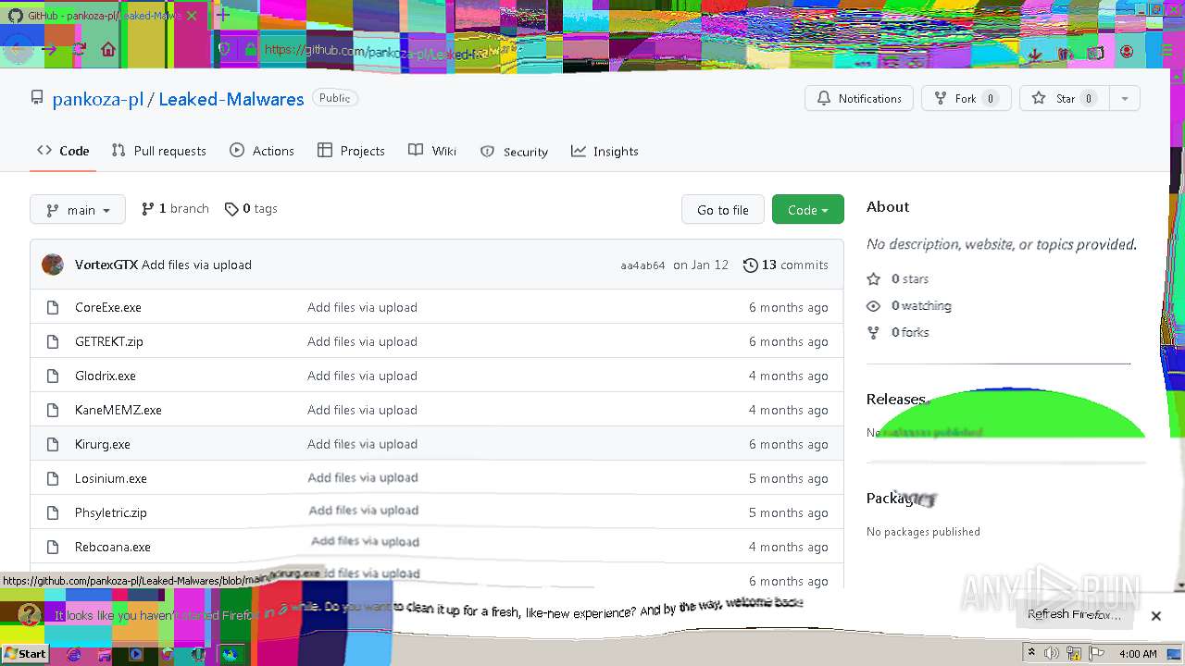The width and height of the screenshot is (1185, 666).
Task: View the 1 branch link
Action: (x=175, y=209)
